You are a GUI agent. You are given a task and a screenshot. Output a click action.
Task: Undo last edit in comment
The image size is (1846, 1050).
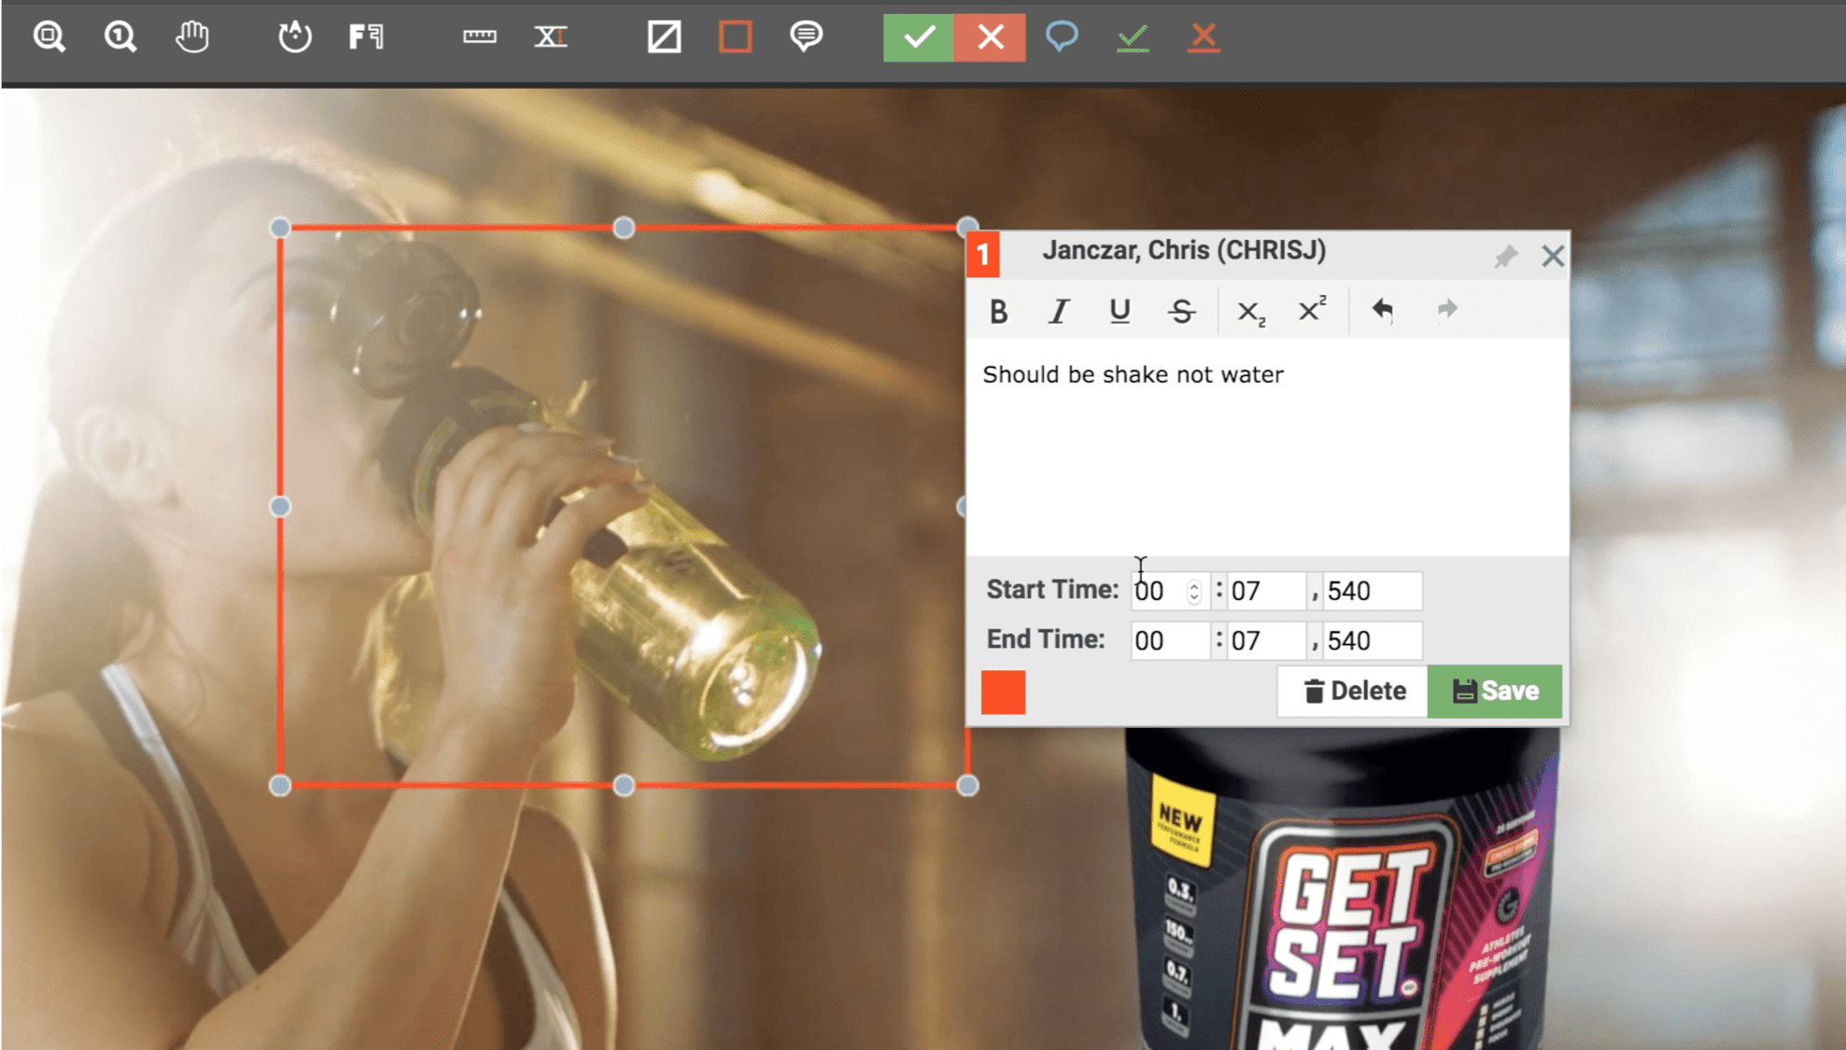point(1383,309)
